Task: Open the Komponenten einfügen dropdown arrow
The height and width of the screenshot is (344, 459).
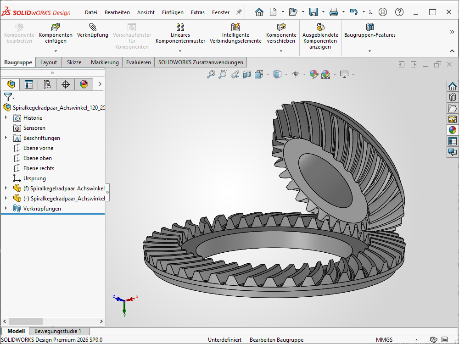Action: coord(56,51)
